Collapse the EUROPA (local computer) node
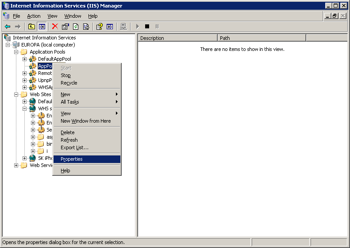Image resolution: width=350 pixels, height=248 pixels. pyautogui.click(x=8, y=45)
